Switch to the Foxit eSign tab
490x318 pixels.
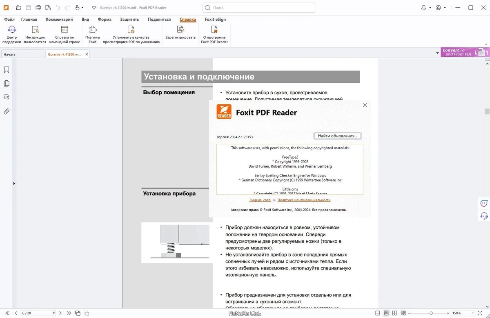(215, 19)
